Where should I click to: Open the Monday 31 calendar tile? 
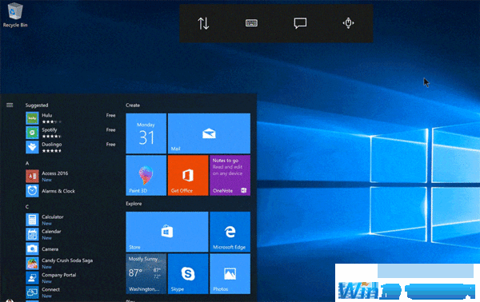click(146, 133)
